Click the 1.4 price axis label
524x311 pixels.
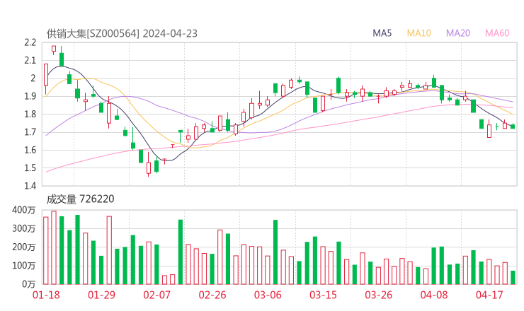coord(30,185)
